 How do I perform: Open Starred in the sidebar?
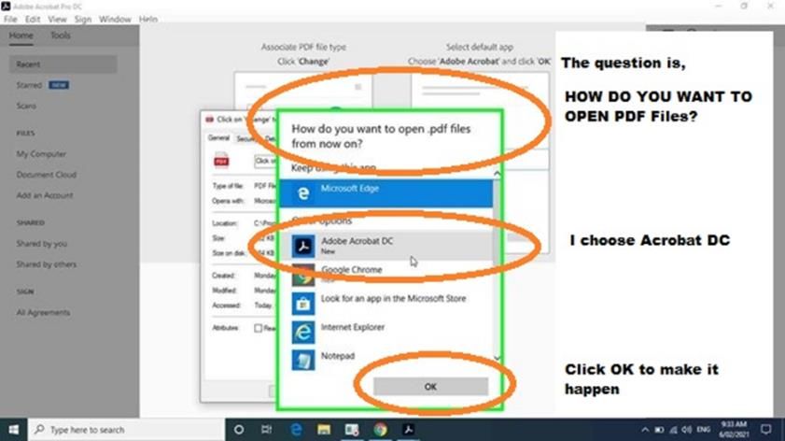[29, 85]
